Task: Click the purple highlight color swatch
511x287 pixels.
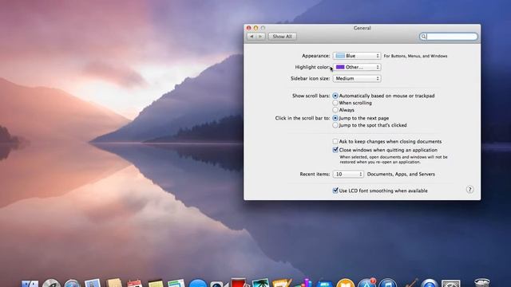Action: click(x=340, y=67)
